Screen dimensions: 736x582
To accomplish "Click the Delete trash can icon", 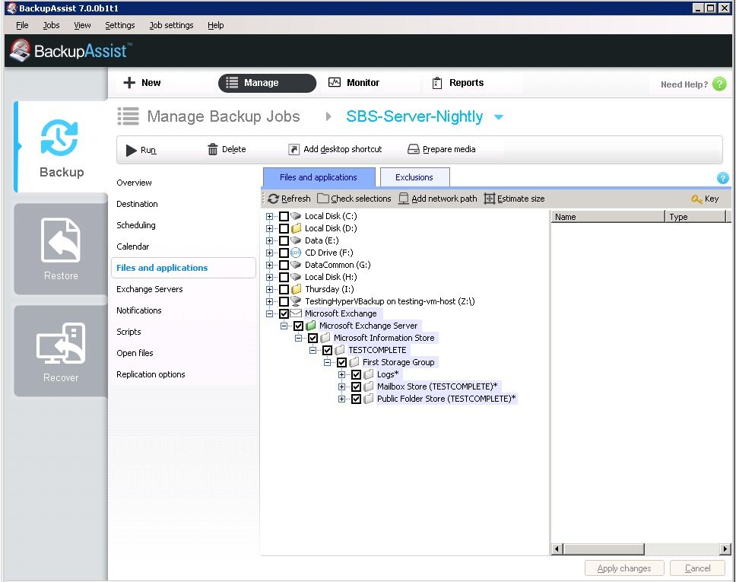I will 213,149.
